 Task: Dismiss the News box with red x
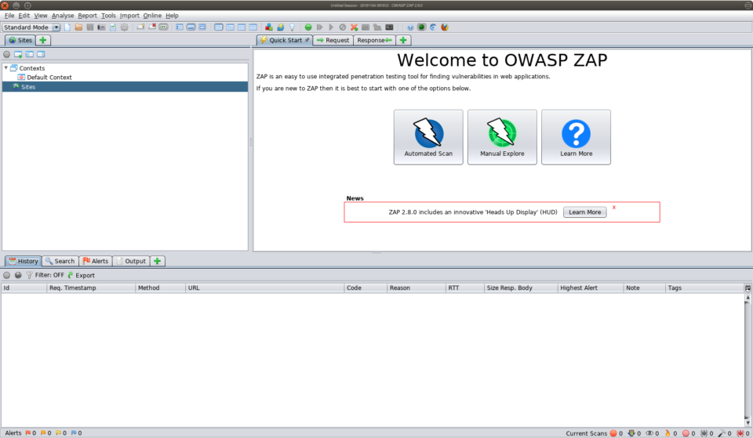tap(613, 207)
